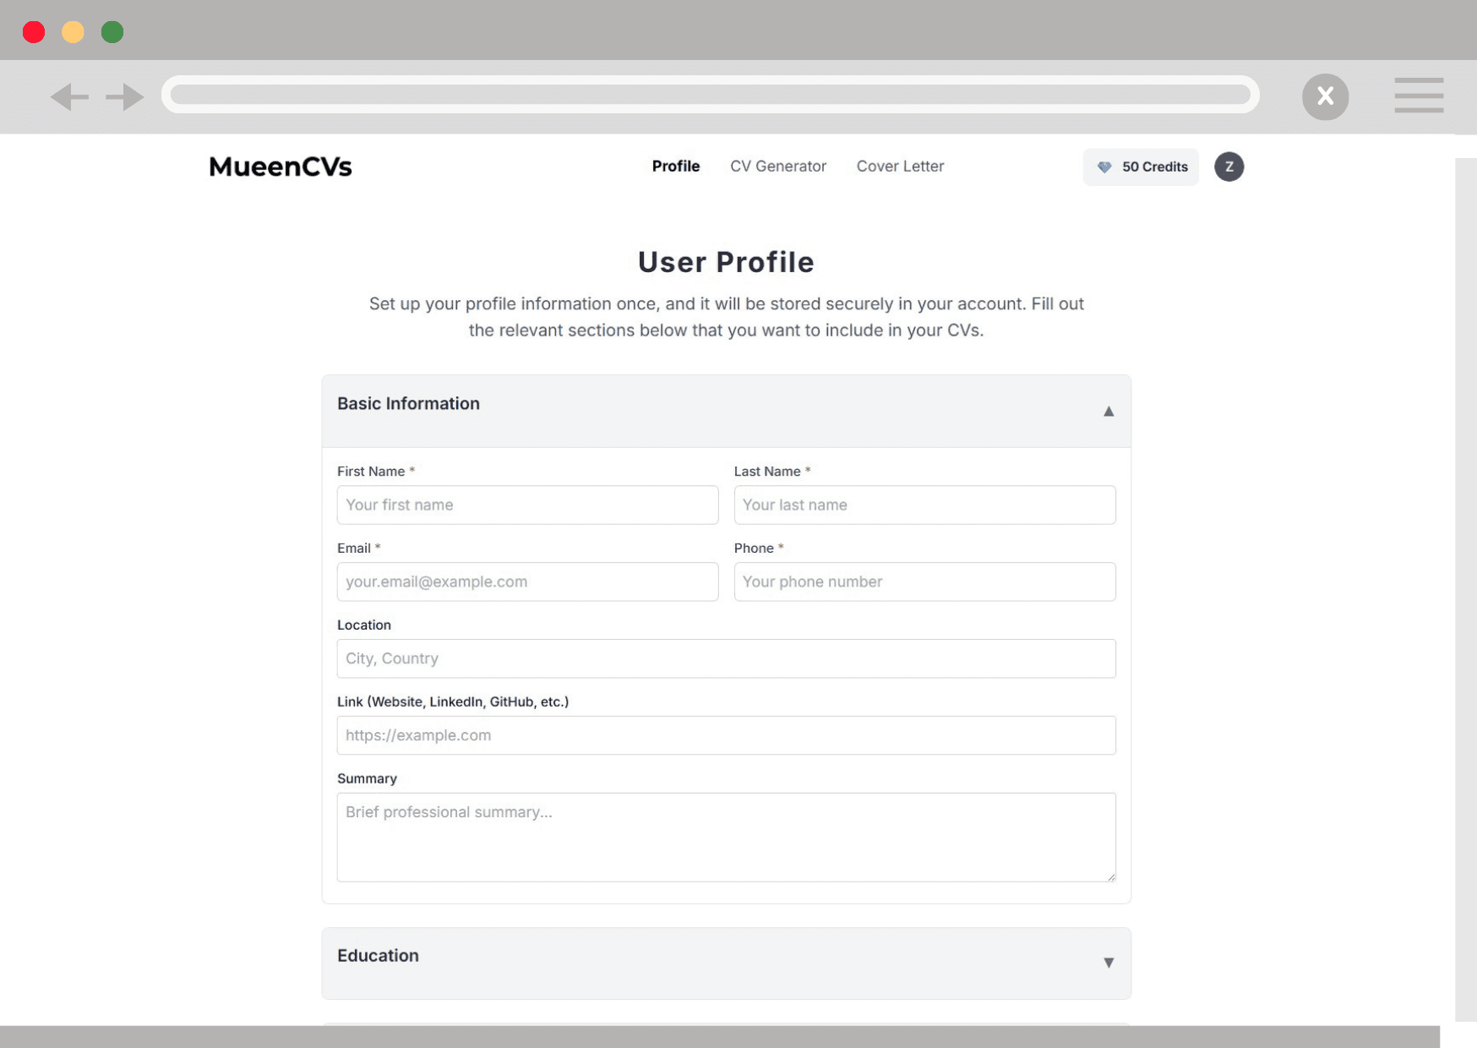Image resolution: width=1477 pixels, height=1048 pixels.
Task: Click the 50 Credits button
Action: 1153,167
